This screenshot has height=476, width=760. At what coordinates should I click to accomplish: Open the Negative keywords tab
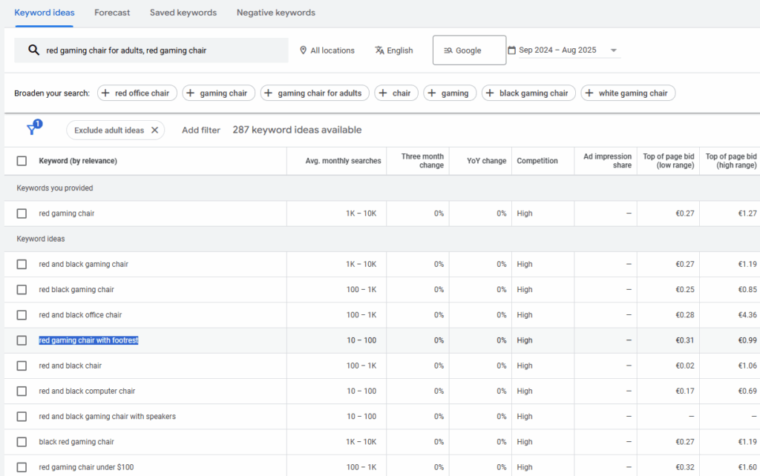[275, 13]
